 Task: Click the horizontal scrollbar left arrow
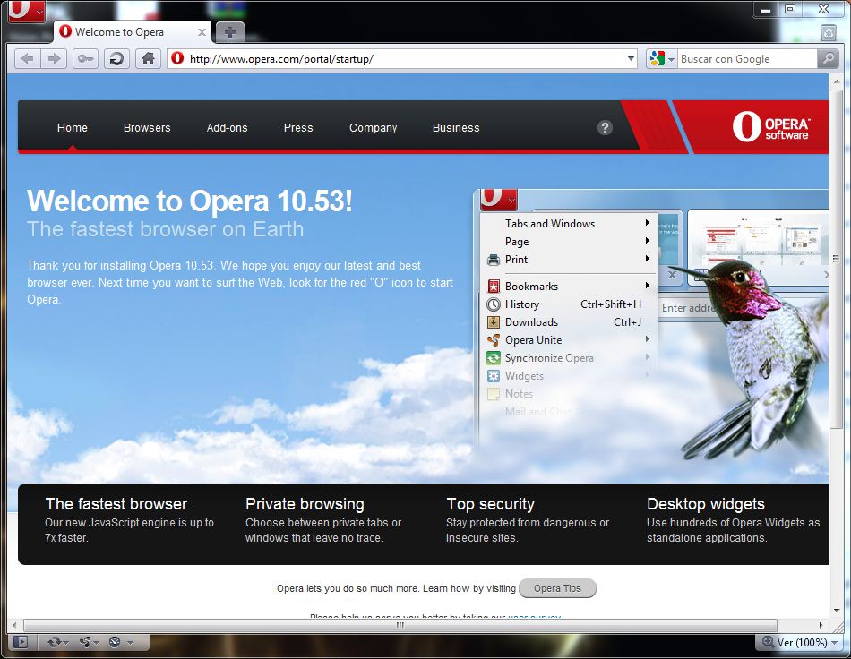tap(14, 625)
